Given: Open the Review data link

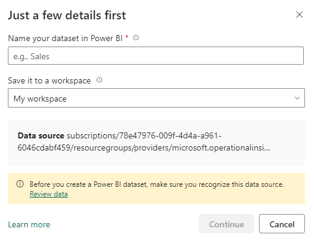Looking at the screenshot, I should pos(49,194).
